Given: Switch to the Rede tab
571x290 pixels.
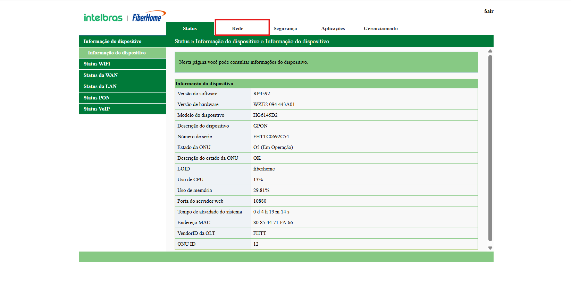Looking at the screenshot, I should coord(238,28).
